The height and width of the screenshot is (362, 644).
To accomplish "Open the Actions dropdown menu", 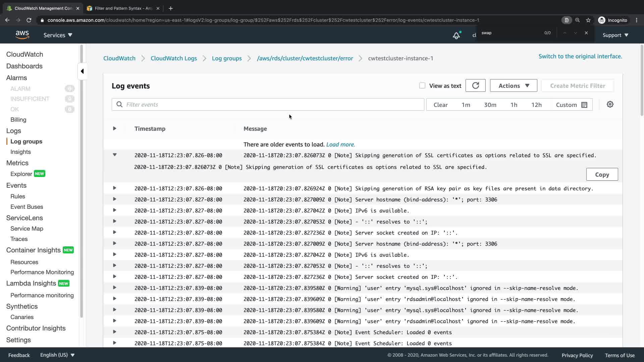I will click(513, 86).
